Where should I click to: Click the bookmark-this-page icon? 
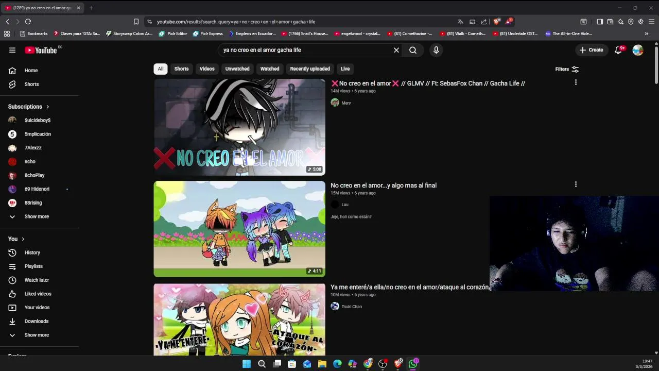(136, 22)
